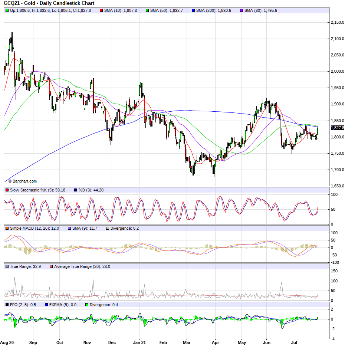Click the 2,050.0 price axis label
Image resolution: width=345 pixels, height=354 pixels.
point(338,55)
